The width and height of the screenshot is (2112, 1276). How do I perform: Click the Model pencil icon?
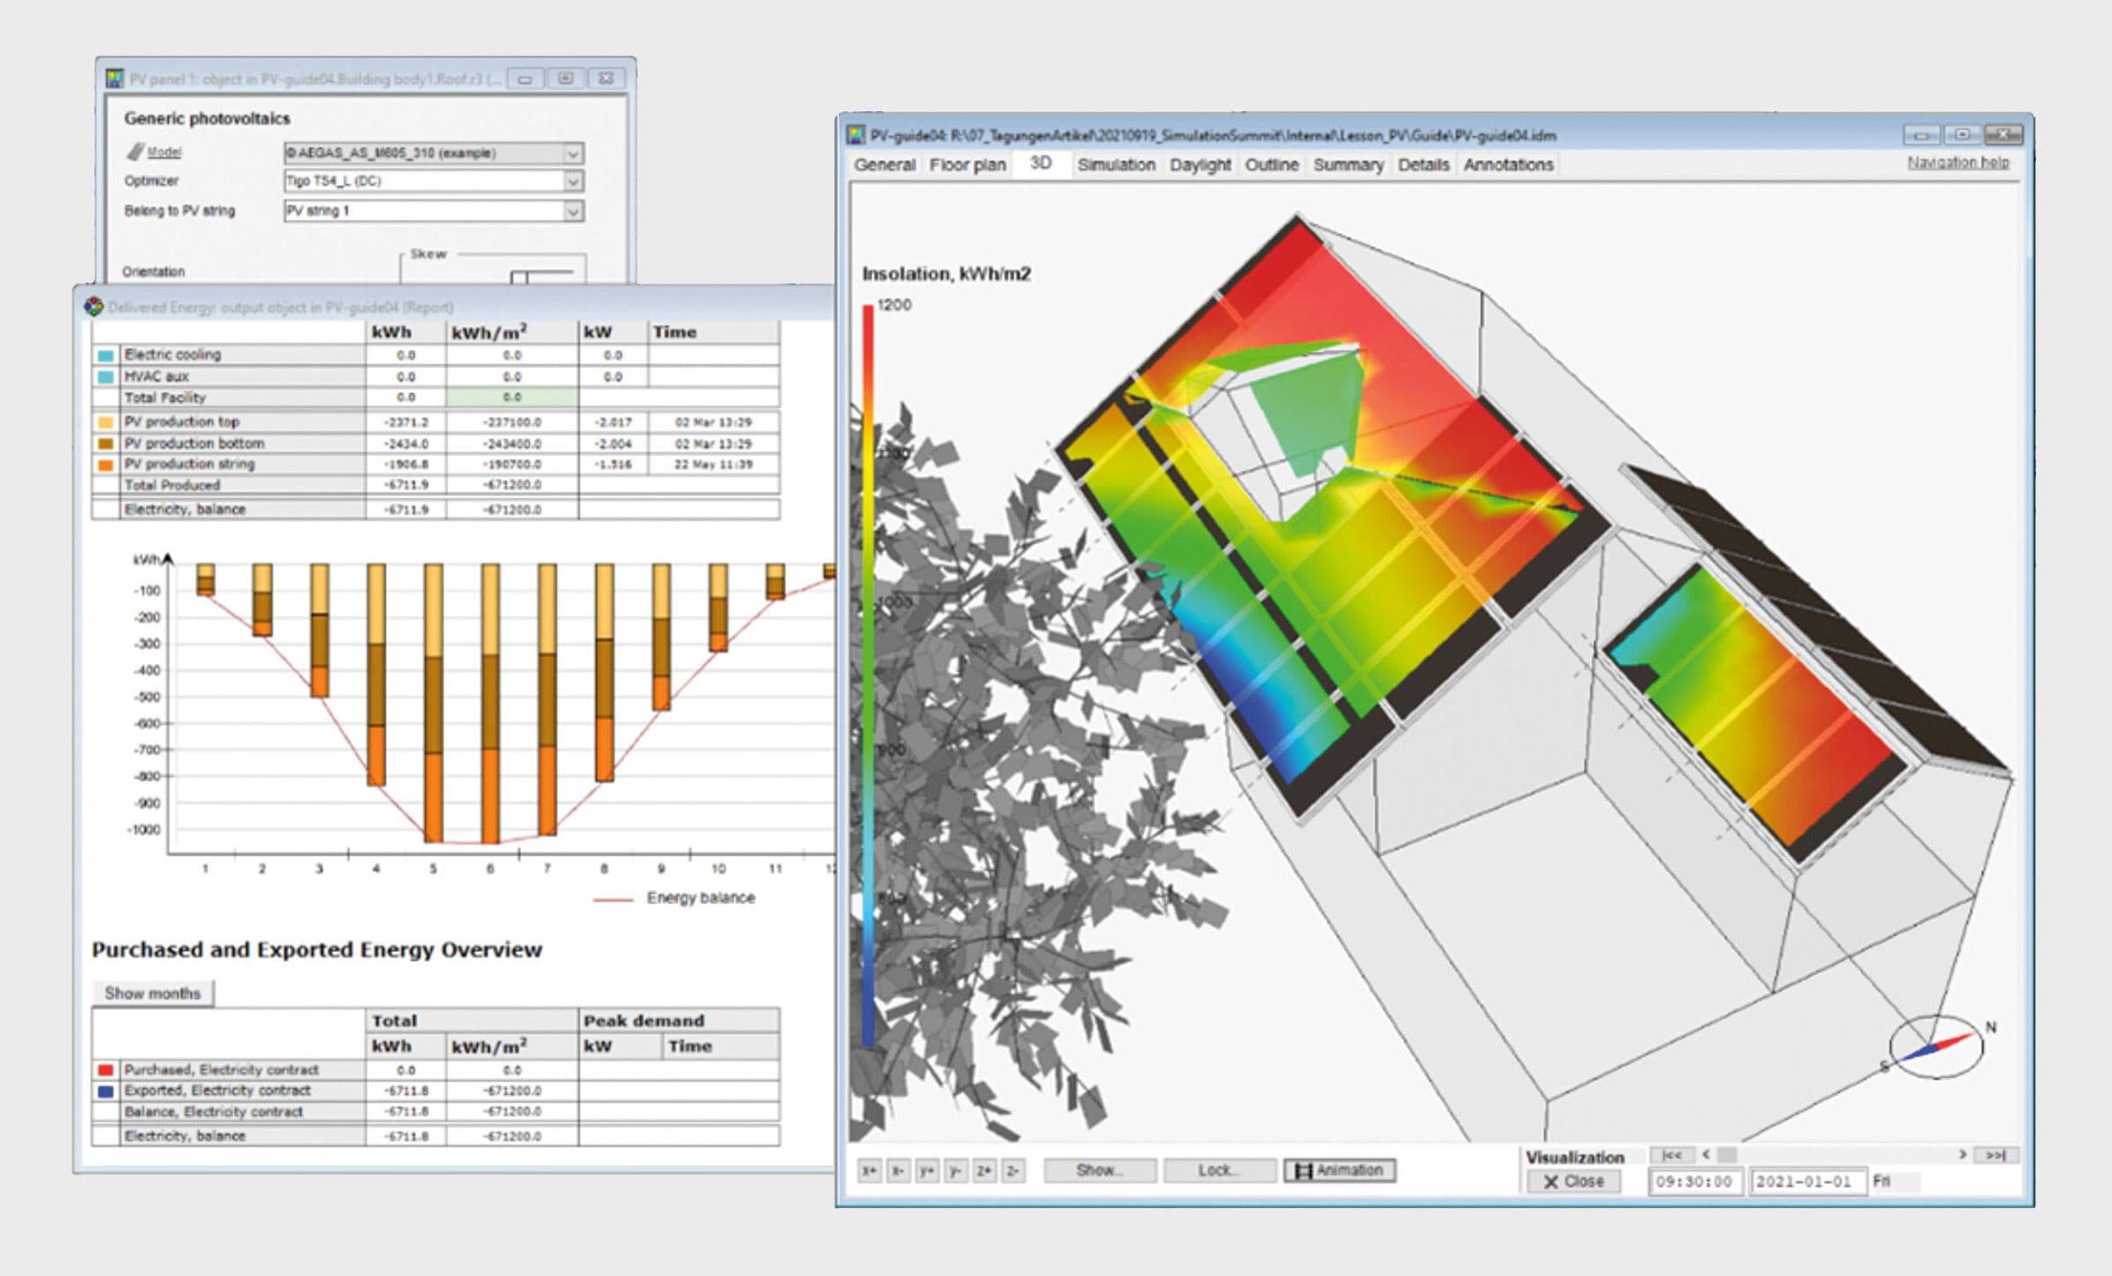135,152
